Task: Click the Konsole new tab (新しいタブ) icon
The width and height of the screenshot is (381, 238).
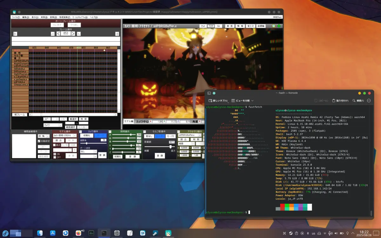Action: [210, 101]
